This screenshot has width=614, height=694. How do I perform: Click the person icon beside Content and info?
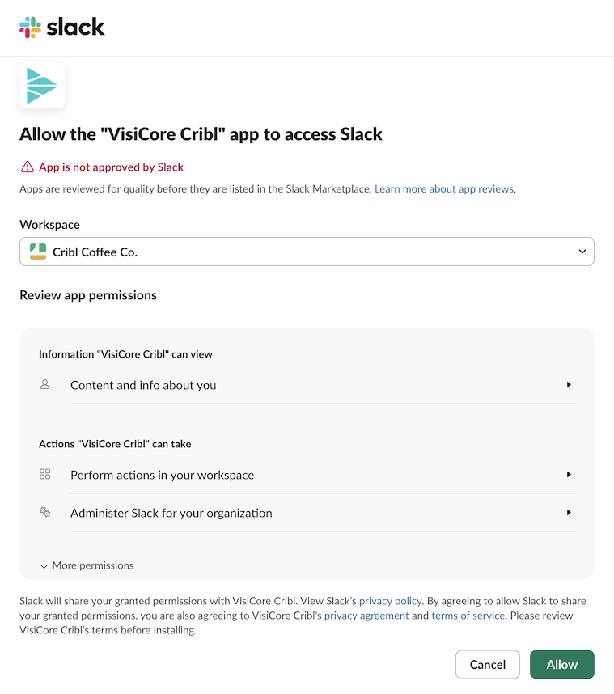44,385
